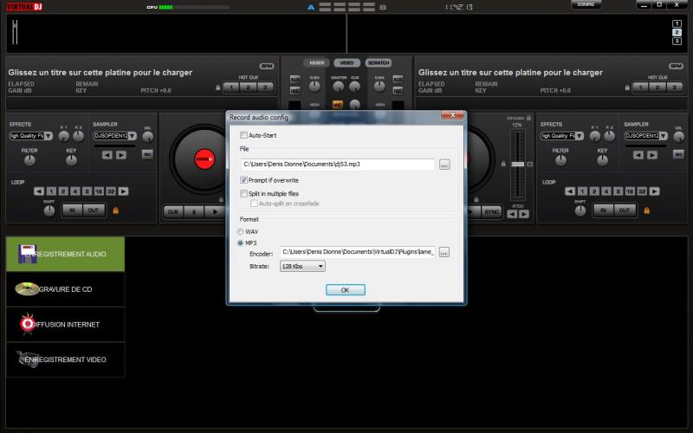Open CONFIG settings button

(x=586, y=4)
